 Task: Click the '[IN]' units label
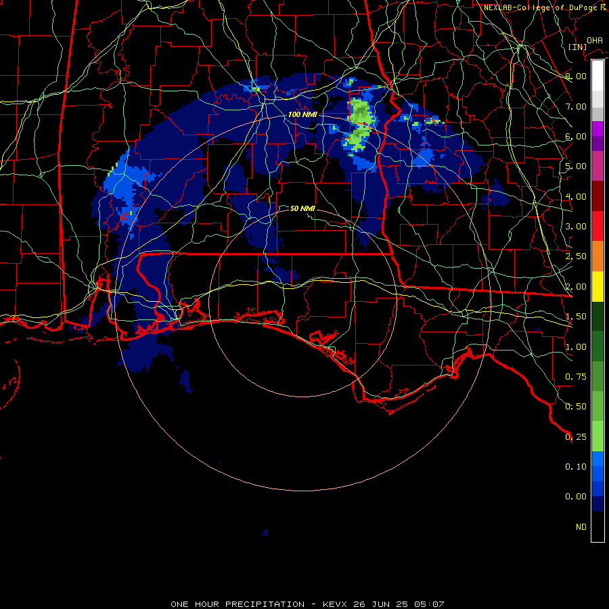[x=577, y=47]
